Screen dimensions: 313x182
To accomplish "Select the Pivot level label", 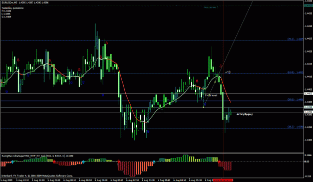I will tap(211, 95).
